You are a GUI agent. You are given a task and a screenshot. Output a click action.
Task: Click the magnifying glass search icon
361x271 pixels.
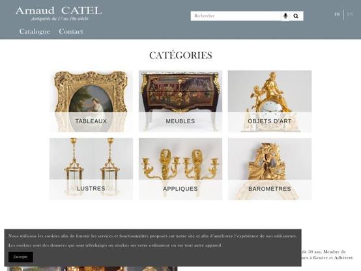(296, 16)
